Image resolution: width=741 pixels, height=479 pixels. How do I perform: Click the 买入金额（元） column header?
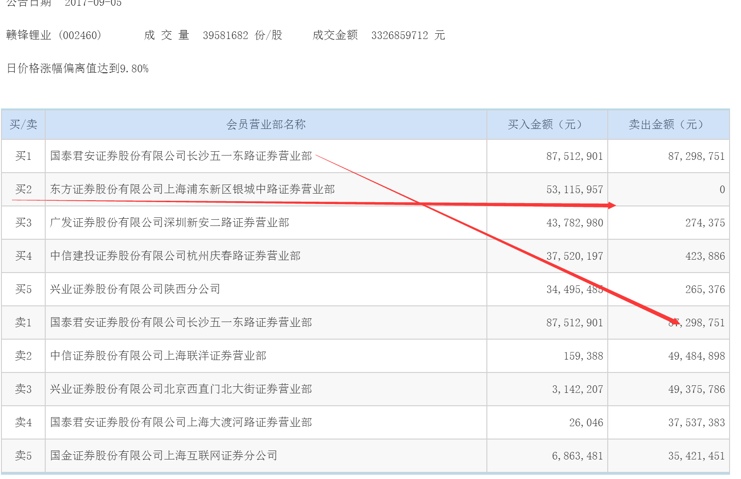pos(547,125)
